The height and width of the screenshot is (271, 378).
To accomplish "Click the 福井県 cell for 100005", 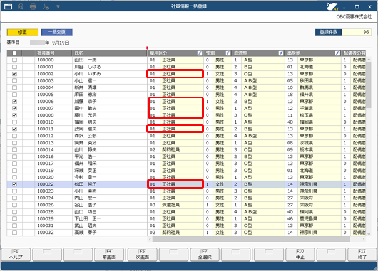I will pyautogui.click(x=319, y=95).
